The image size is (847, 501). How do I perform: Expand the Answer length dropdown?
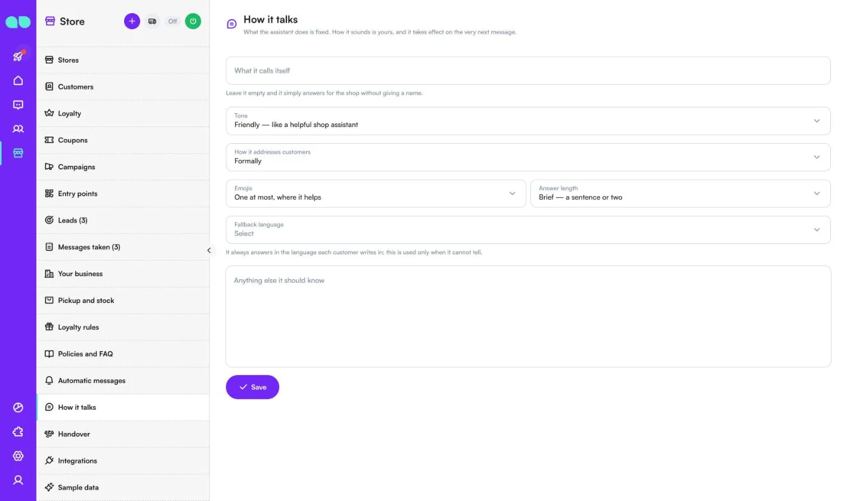(x=680, y=194)
